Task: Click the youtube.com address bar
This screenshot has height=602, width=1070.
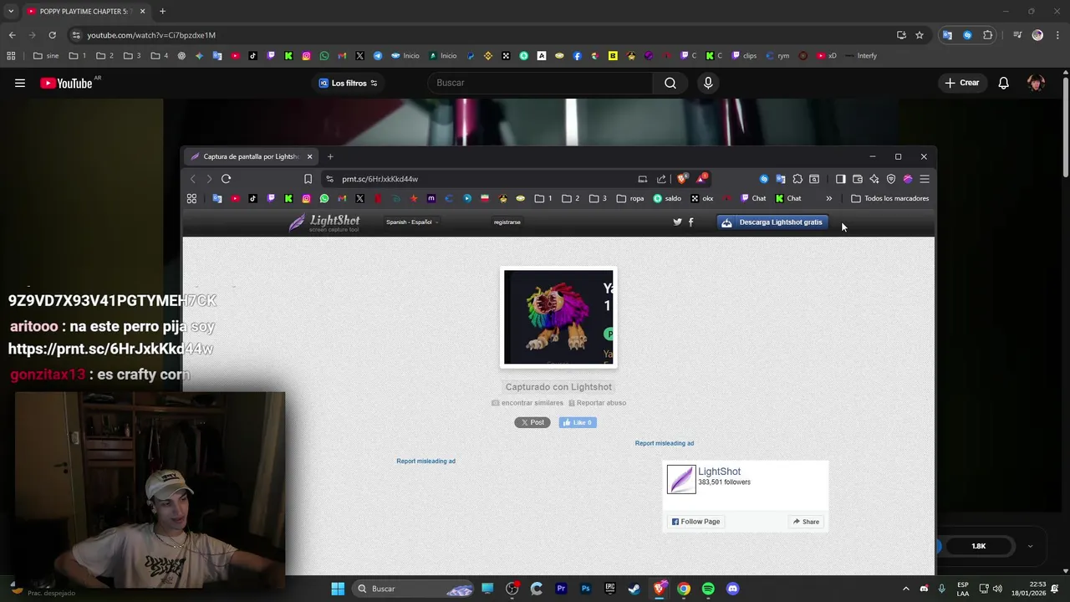Action: pos(485,35)
